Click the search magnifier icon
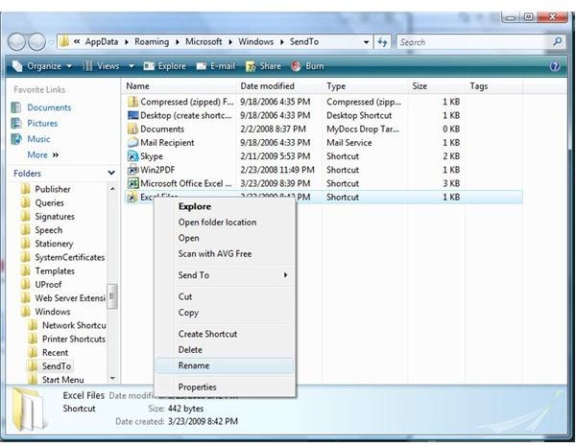 558,41
